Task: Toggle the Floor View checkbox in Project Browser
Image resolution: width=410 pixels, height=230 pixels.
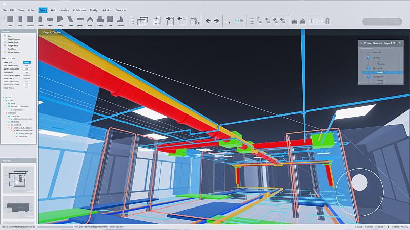Action: tap(368, 68)
